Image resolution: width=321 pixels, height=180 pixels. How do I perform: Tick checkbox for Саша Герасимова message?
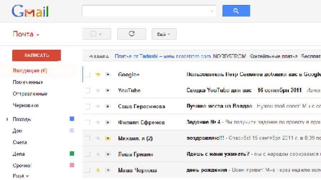tap(88, 106)
